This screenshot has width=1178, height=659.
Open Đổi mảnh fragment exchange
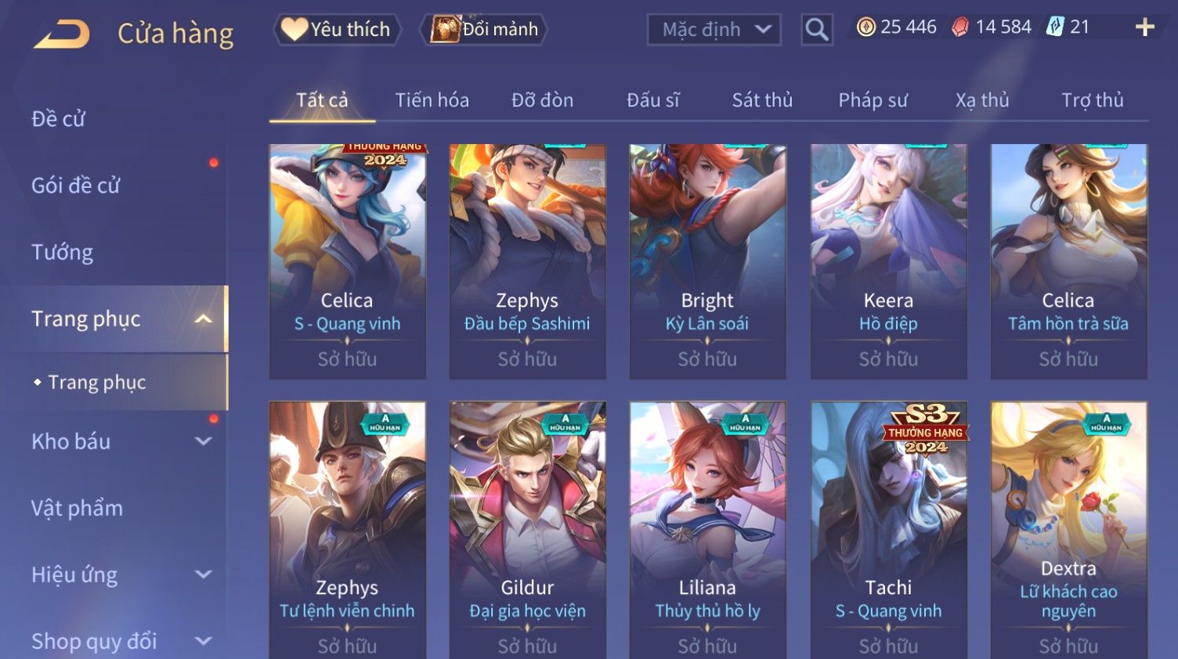[484, 30]
